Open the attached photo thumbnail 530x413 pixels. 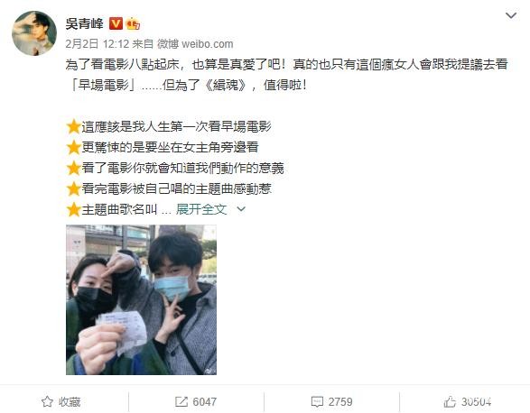tap(141, 300)
